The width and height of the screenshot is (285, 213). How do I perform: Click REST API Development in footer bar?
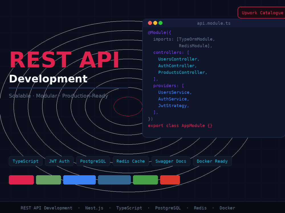click(x=46, y=208)
